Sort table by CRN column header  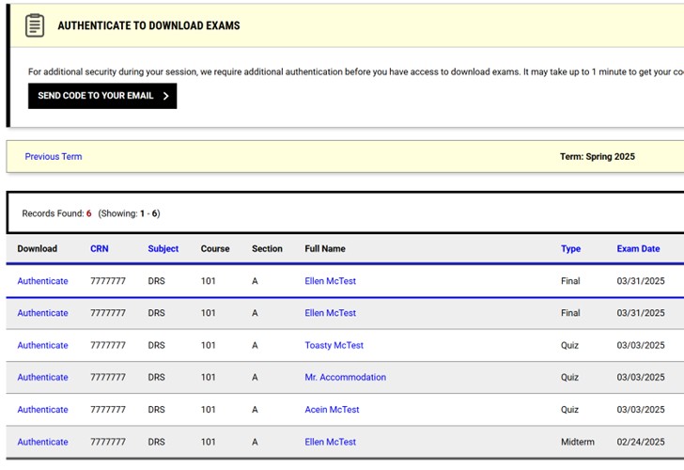point(100,249)
